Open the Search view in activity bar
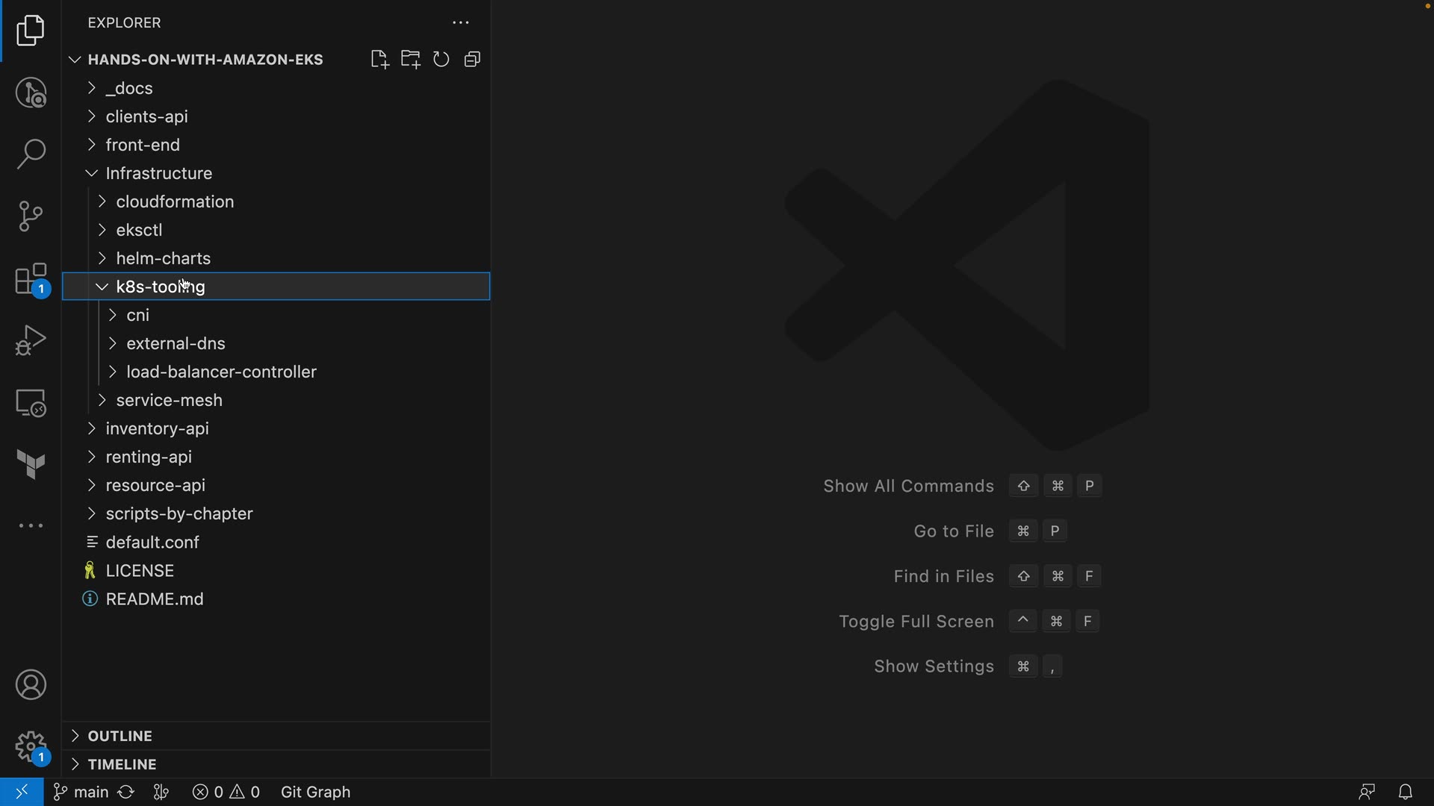This screenshot has width=1434, height=806. pos(31,154)
